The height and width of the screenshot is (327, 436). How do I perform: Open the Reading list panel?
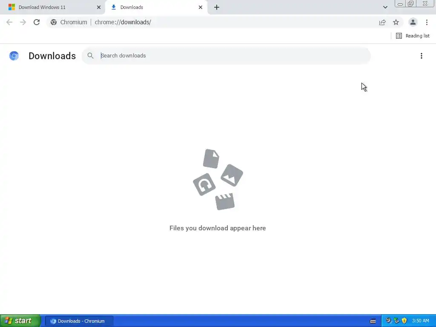point(413,36)
